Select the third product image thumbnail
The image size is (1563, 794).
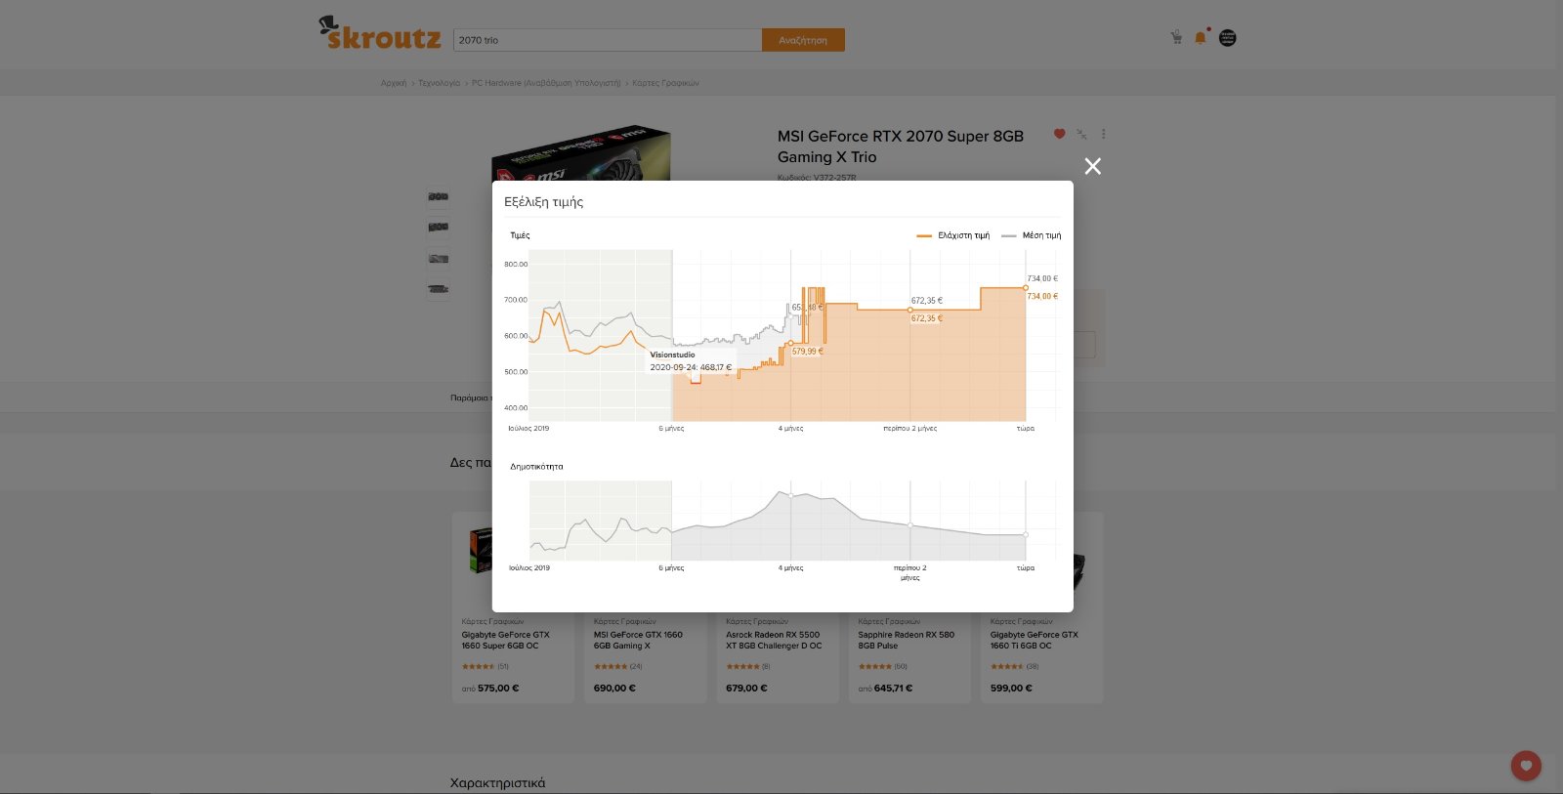439,259
